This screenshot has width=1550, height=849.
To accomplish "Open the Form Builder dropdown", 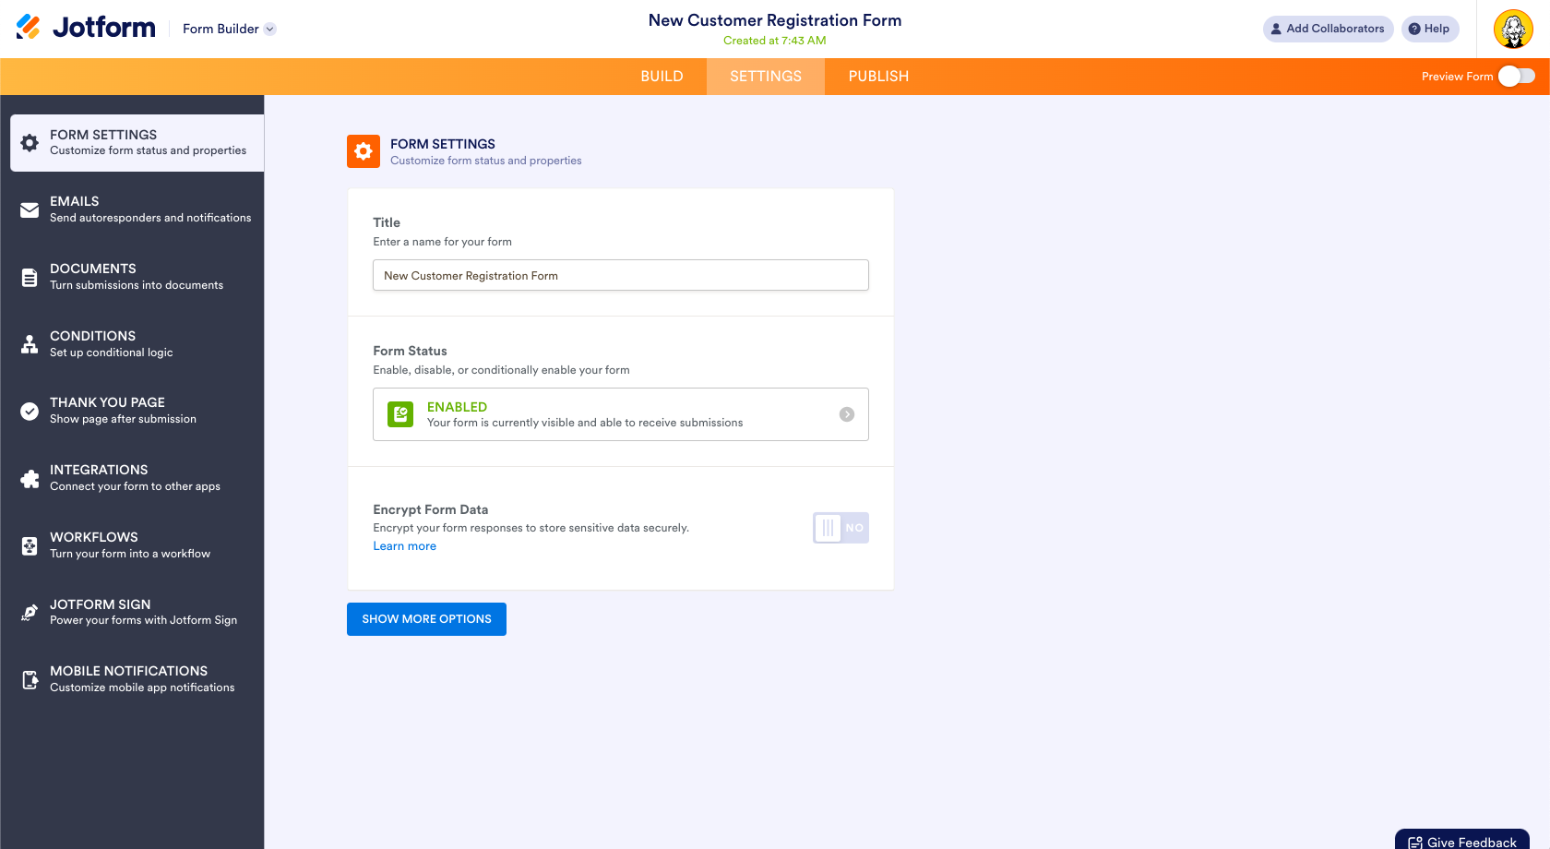I will 229,29.
